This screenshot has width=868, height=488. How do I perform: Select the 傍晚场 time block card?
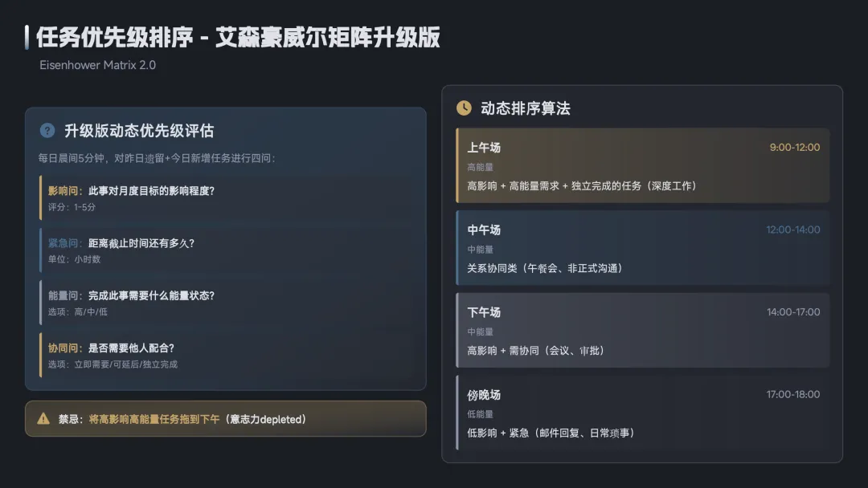(642, 413)
